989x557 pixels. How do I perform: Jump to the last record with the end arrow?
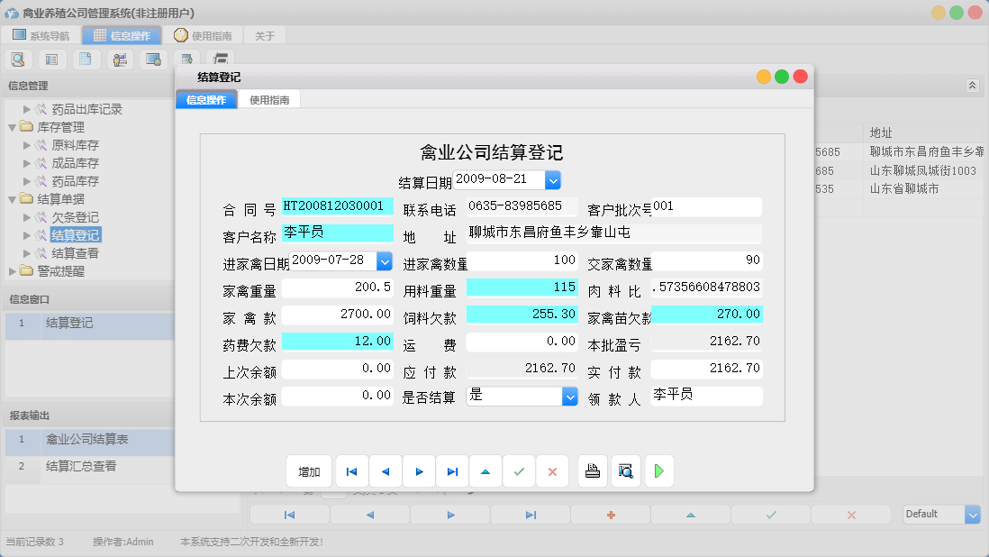coord(452,470)
